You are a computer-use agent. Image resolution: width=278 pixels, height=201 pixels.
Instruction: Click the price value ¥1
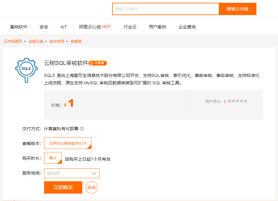click(x=69, y=103)
